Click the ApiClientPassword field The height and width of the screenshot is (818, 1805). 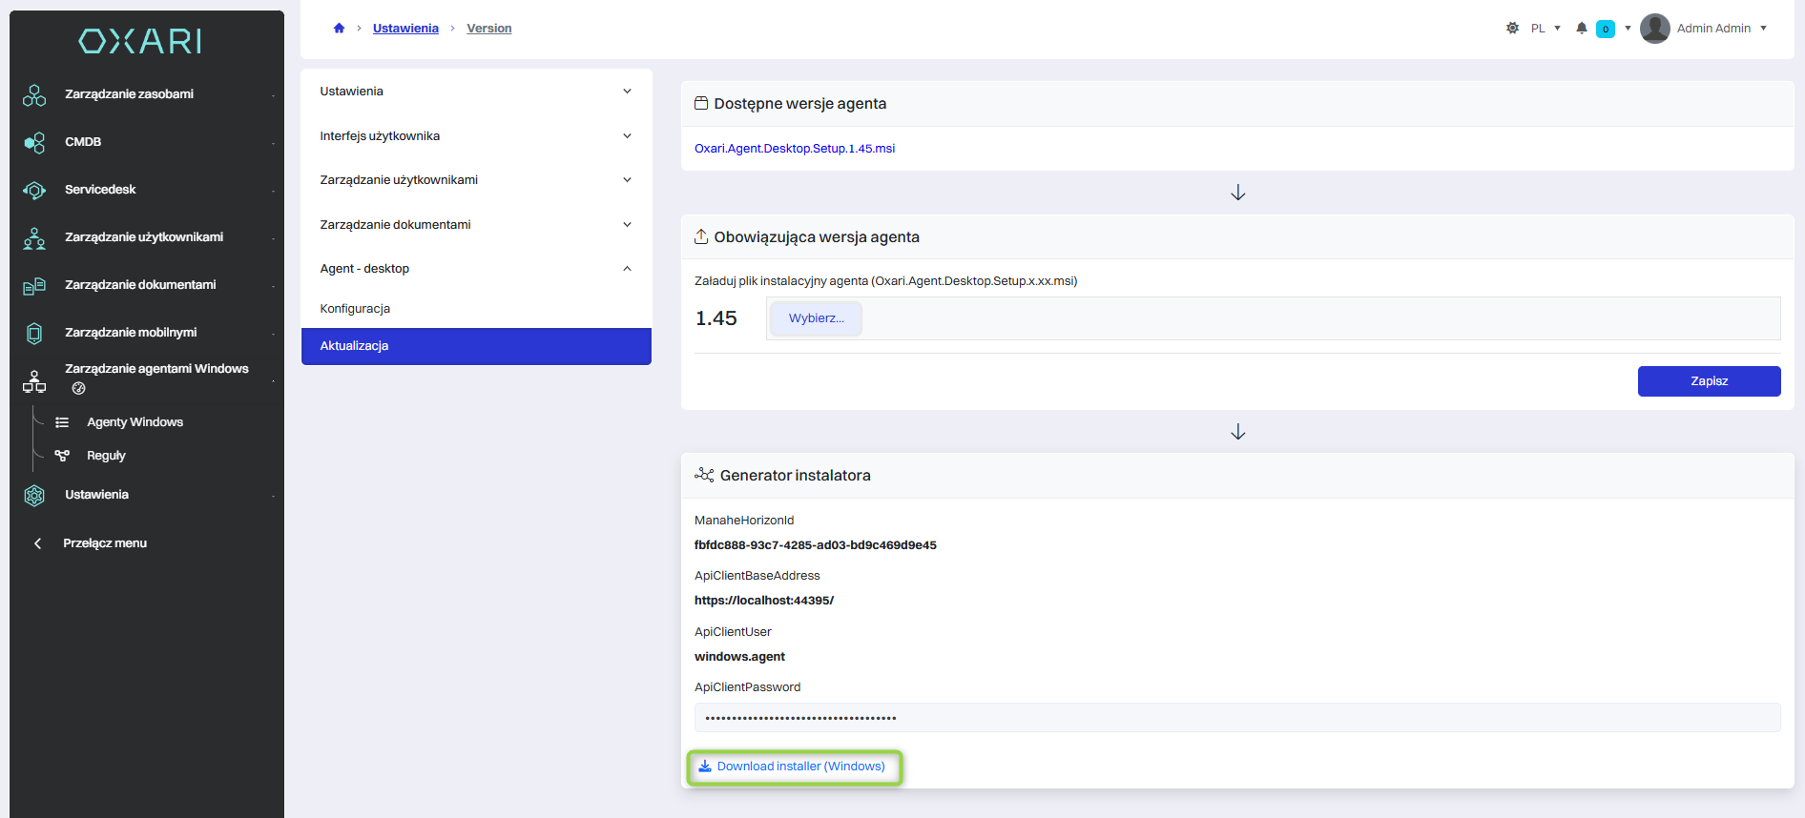point(1236,718)
